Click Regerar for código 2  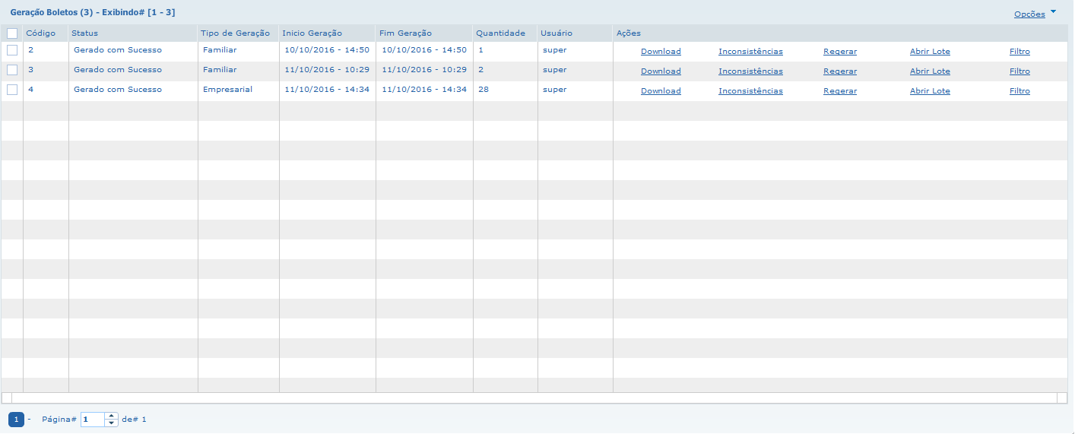click(x=840, y=52)
